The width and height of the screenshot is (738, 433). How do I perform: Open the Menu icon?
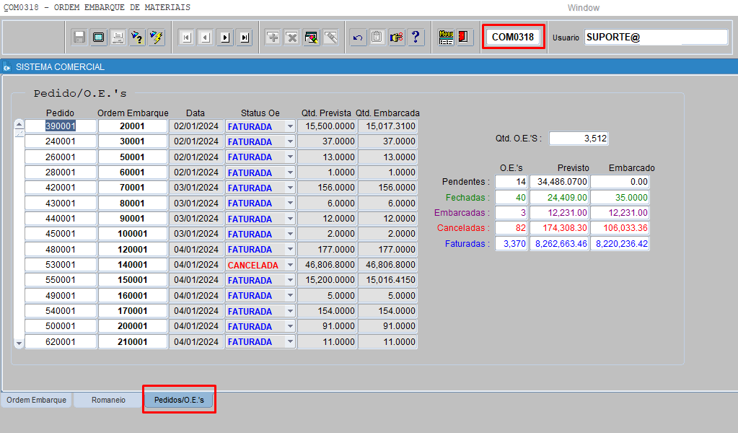[446, 38]
